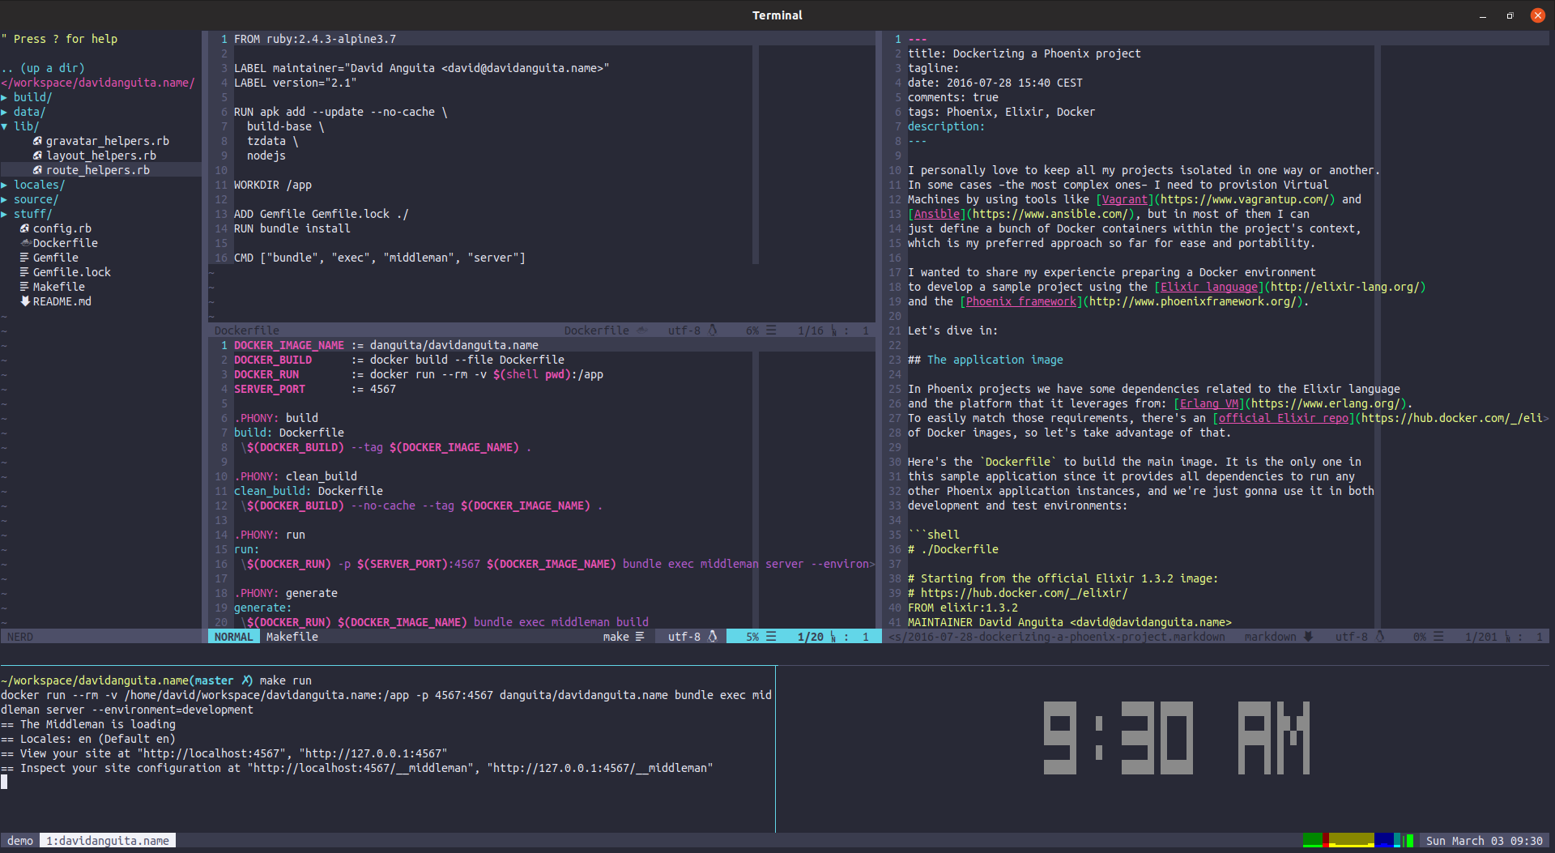Click the Docker icon in Dockerfile statusline
Viewport: 1555px width, 853px height.
click(642, 331)
